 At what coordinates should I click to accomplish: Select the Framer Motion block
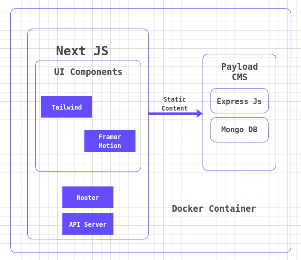click(x=110, y=141)
